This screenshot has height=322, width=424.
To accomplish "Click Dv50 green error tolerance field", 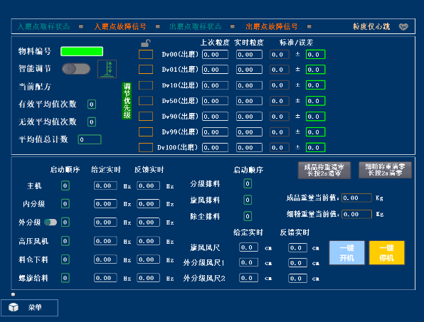I will (315, 101).
